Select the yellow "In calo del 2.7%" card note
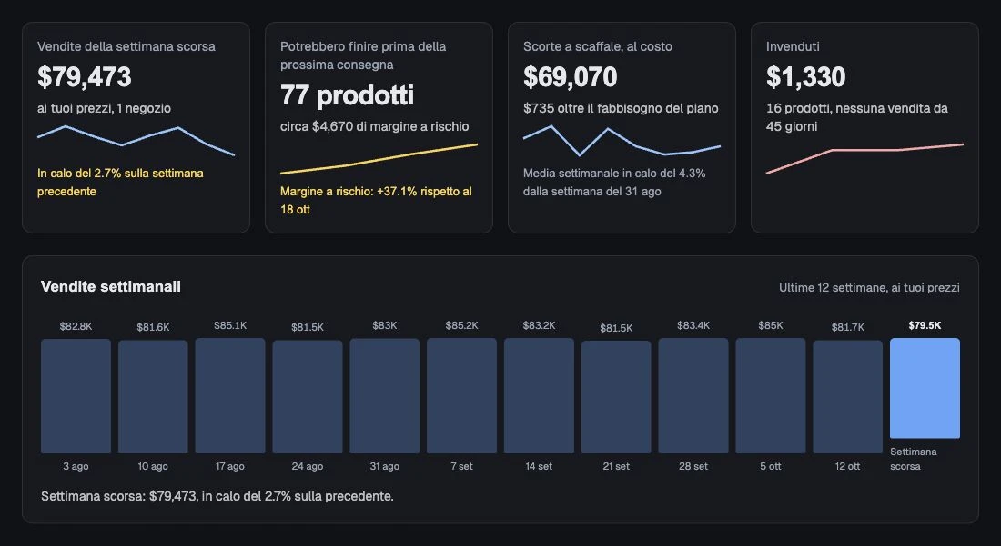The width and height of the screenshot is (1001, 546). (120, 183)
